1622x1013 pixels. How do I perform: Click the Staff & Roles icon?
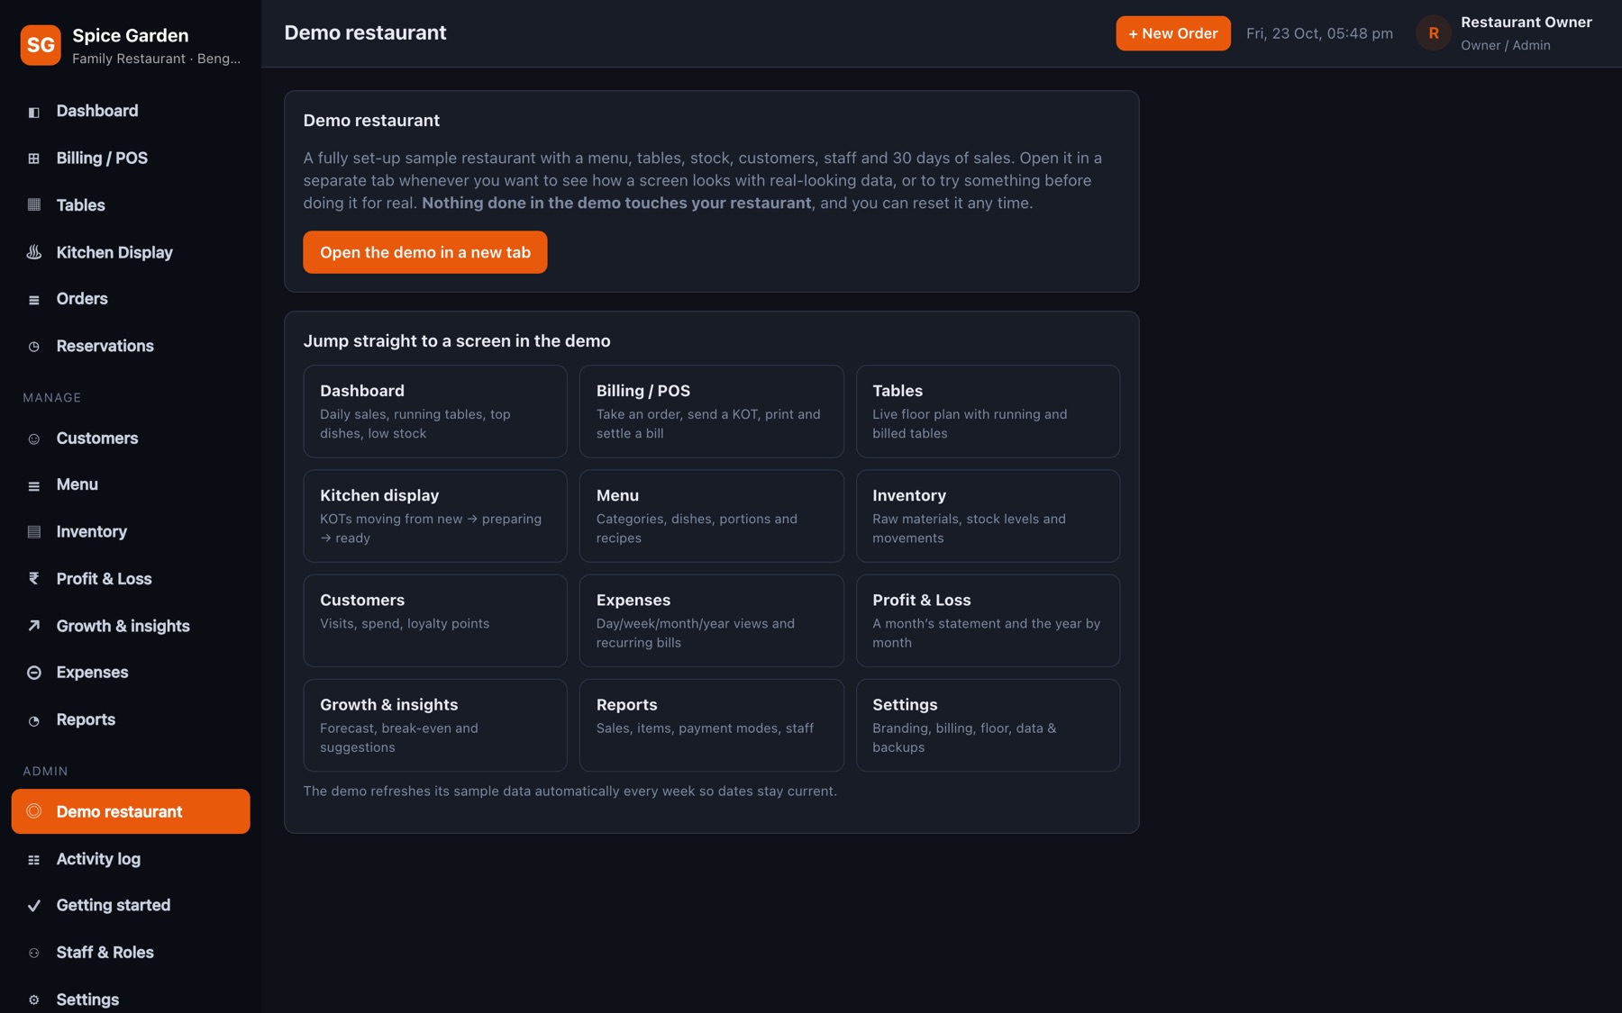click(34, 953)
